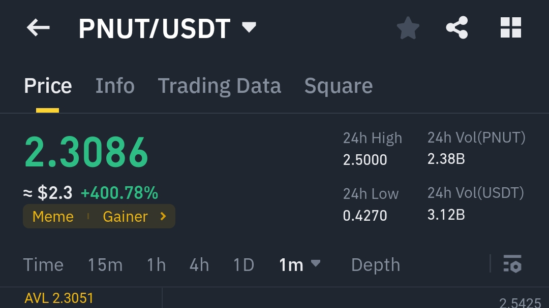Image resolution: width=549 pixels, height=308 pixels.
Task: Tap the Meme category tag
Action: tap(53, 216)
